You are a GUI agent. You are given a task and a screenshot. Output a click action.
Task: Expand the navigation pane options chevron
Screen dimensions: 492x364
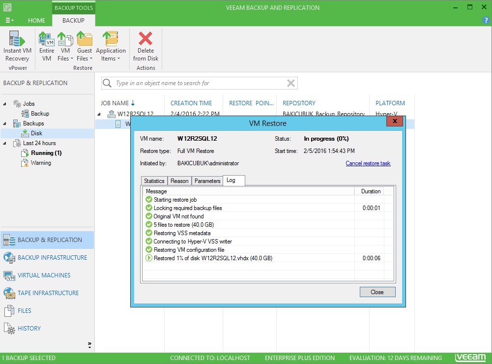point(89,345)
